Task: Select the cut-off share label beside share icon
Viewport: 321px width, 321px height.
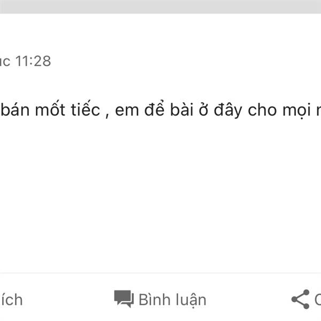Action: coord(318,300)
